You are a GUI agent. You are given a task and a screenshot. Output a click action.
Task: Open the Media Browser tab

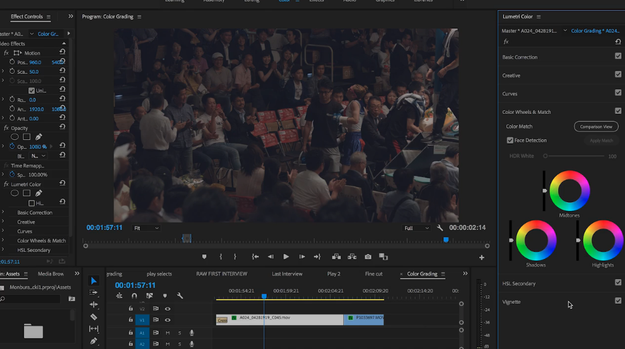pos(50,274)
